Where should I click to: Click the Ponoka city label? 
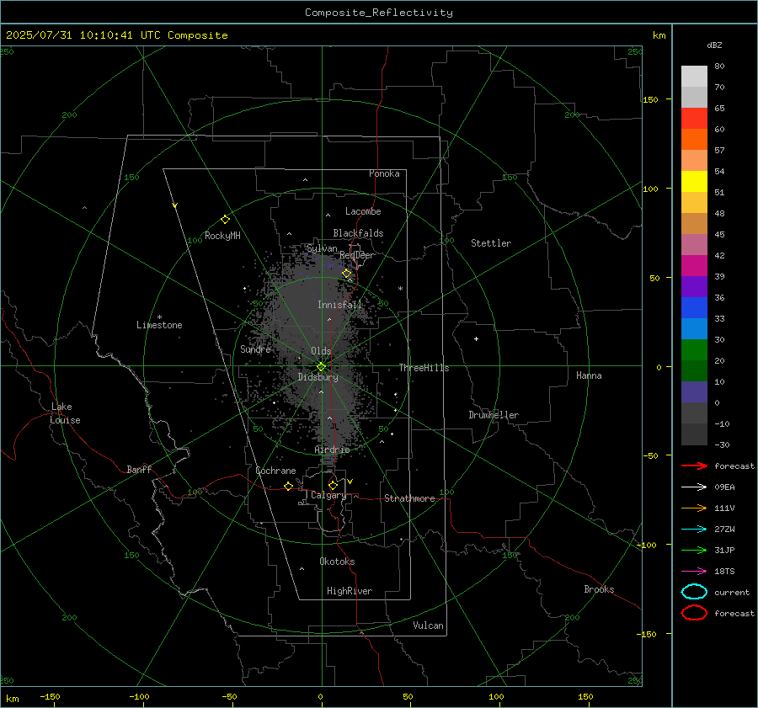tap(384, 173)
